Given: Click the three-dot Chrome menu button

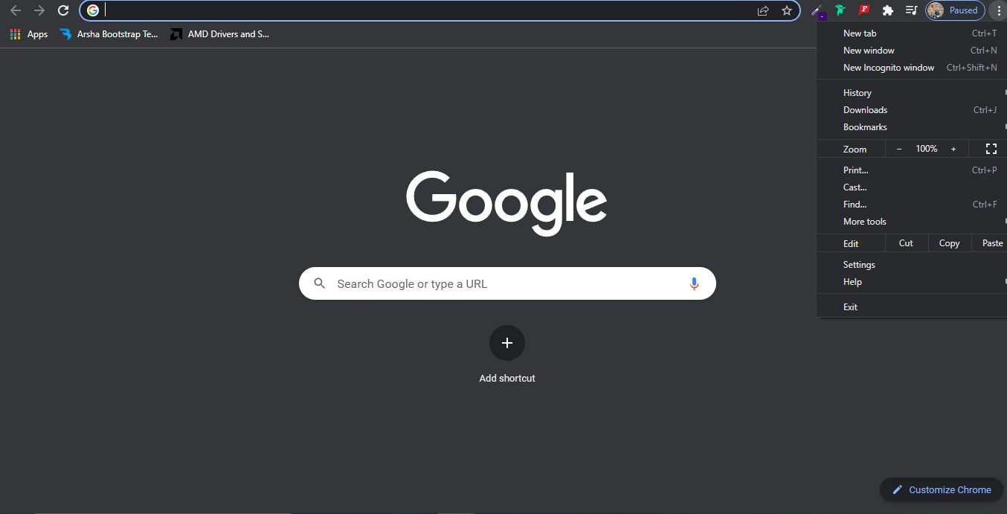Looking at the screenshot, I should tap(999, 10).
